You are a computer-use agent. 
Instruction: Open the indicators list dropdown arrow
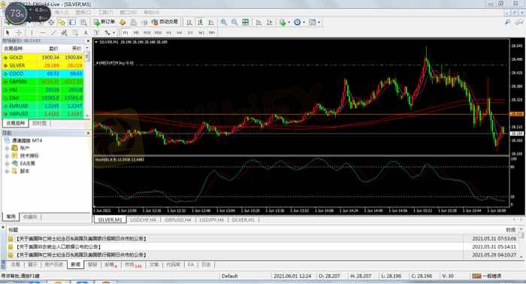pos(289,22)
